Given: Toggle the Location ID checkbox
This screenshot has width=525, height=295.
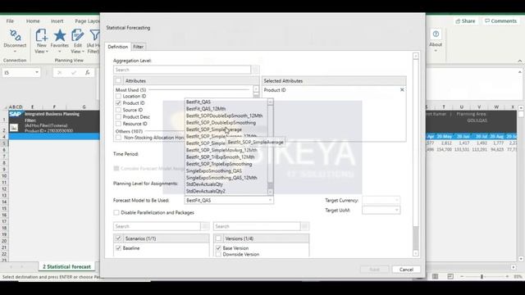Looking at the screenshot, I should pos(118,97).
